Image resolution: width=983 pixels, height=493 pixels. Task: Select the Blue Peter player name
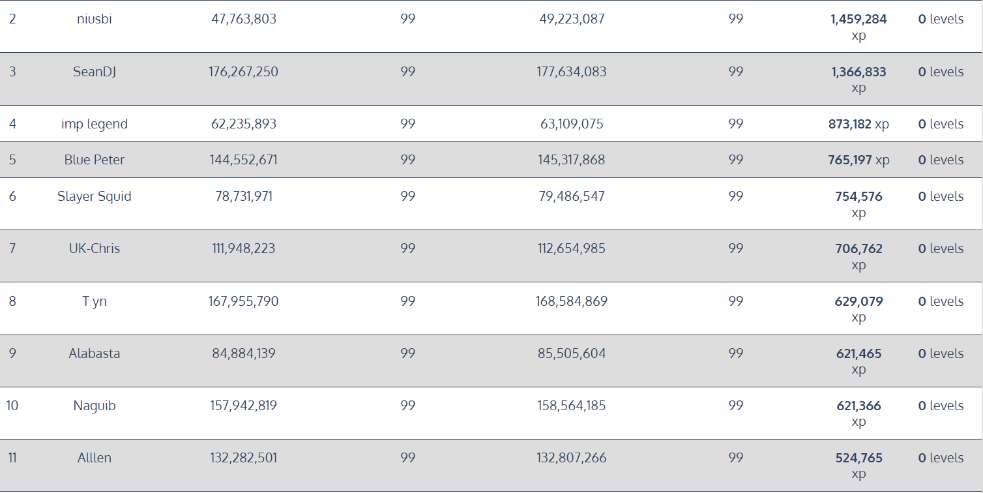coord(95,160)
